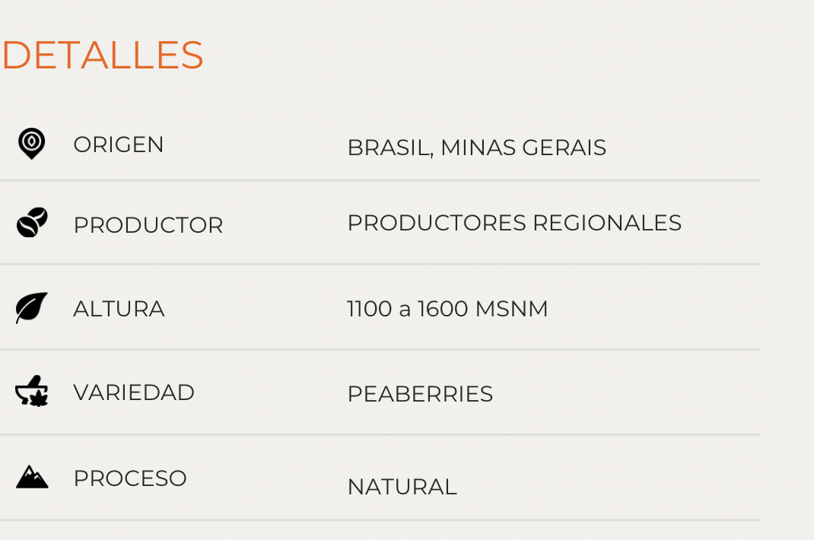Click the 1100 a 1600 MSNM value
The width and height of the screenshot is (814, 540).
click(447, 309)
